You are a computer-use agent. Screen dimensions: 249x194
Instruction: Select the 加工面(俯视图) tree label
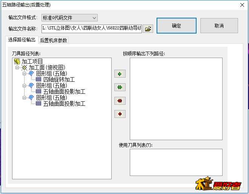pyautogui.click(x=47, y=67)
